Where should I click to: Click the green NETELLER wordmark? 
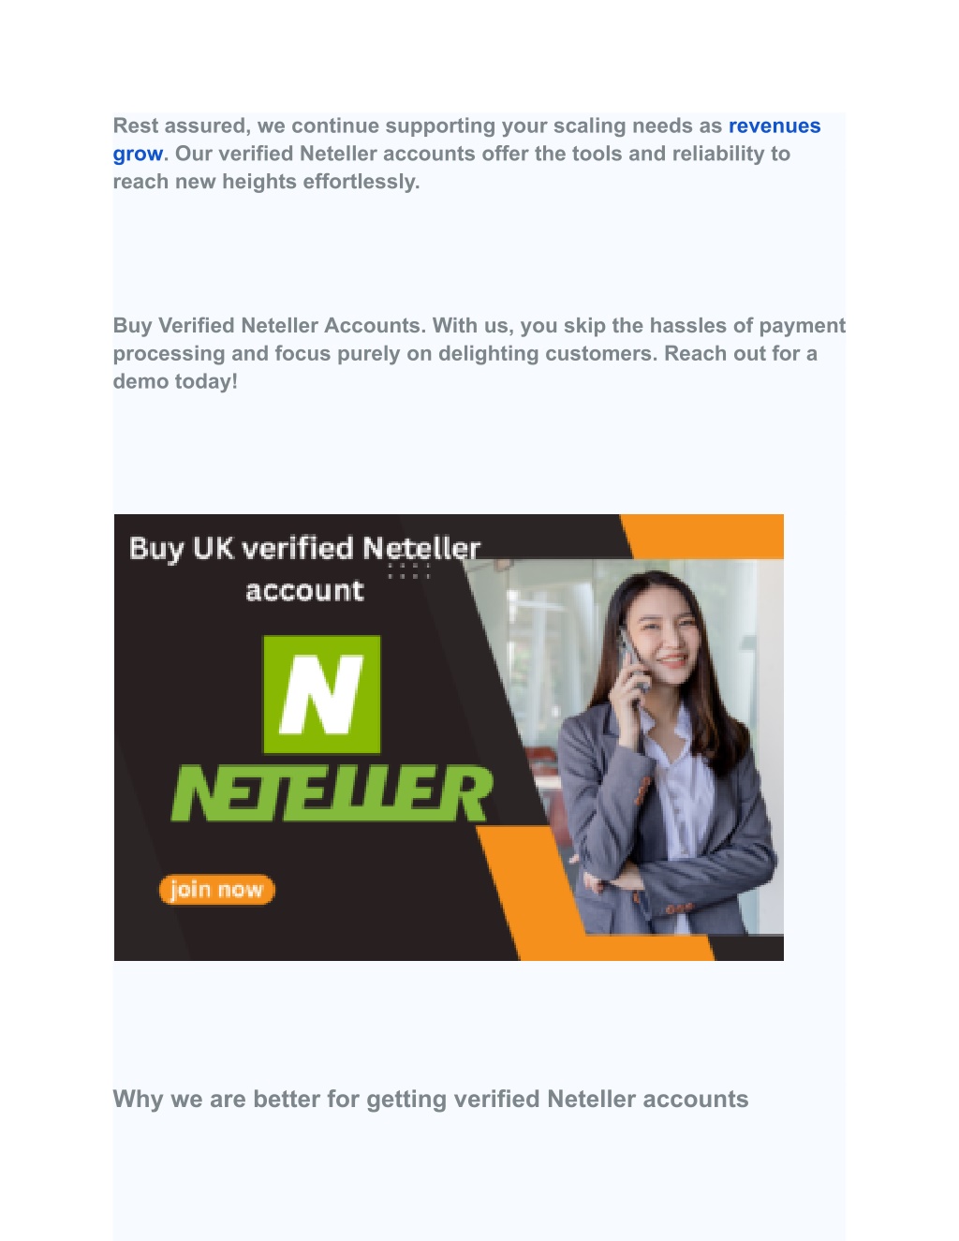pyautogui.click(x=332, y=792)
